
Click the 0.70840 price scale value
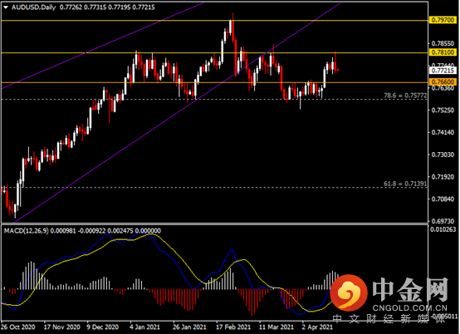point(443,199)
